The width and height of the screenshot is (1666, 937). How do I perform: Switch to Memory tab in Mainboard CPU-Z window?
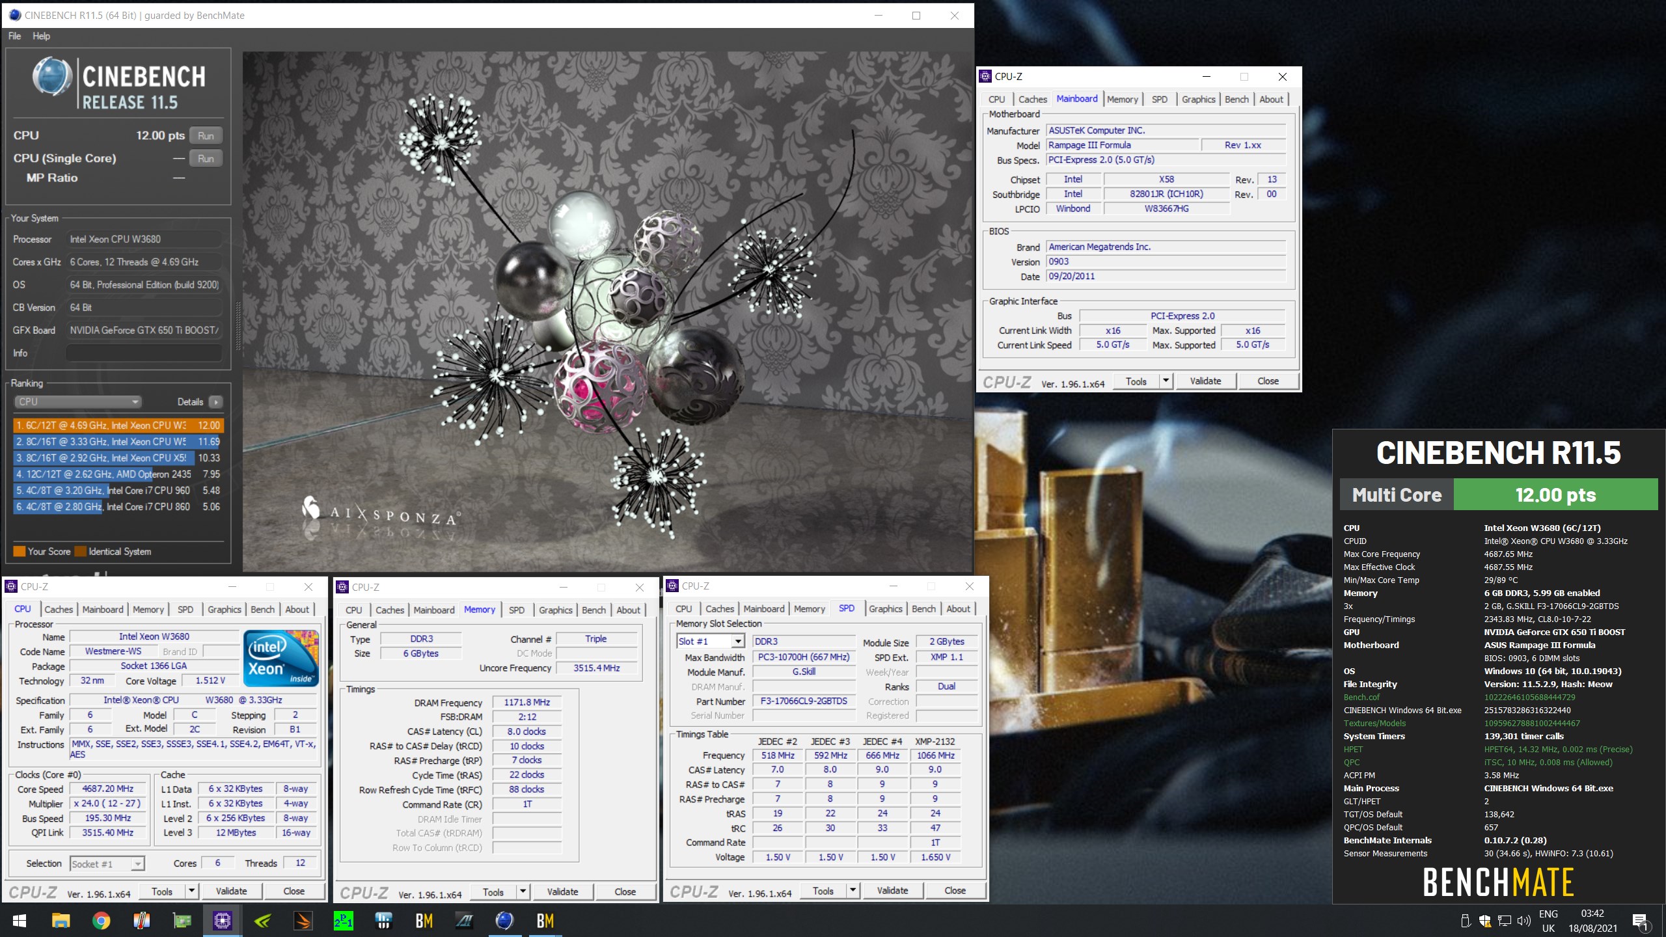pyautogui.click(x=1123, y=100)
